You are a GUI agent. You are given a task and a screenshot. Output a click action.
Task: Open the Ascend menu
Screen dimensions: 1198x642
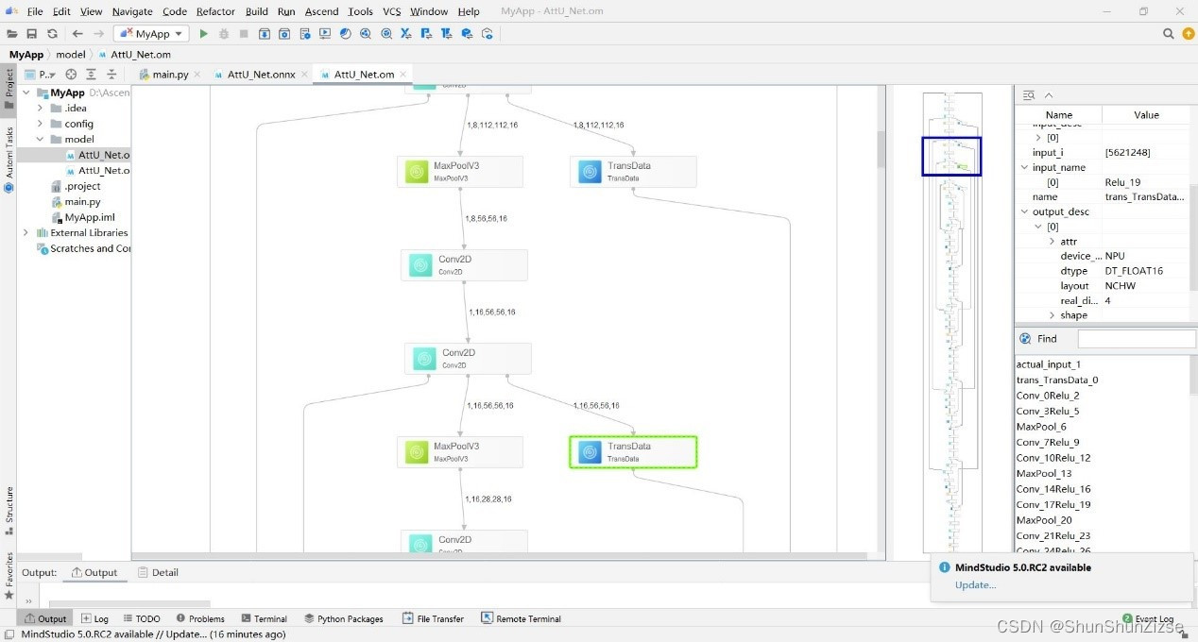(321, 11)
